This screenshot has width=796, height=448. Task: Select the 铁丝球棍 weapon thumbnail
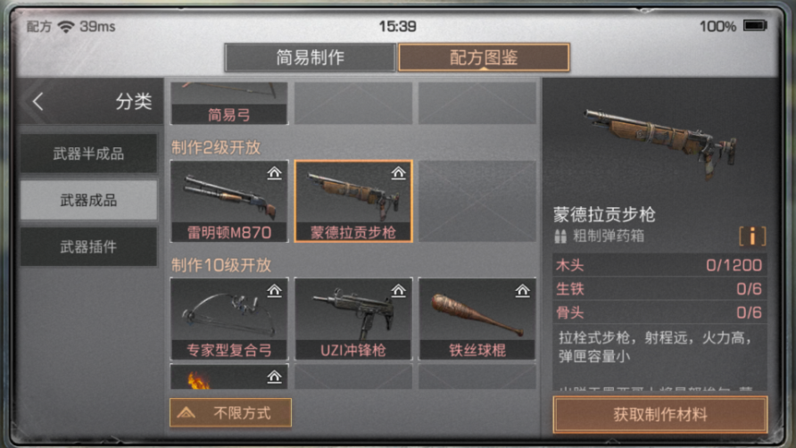477,319
